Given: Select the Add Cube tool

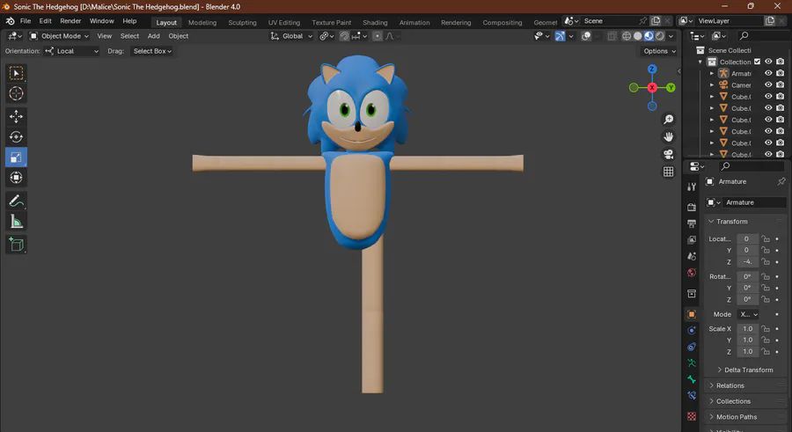Looking at the screenshot, I should coord(16,245).
